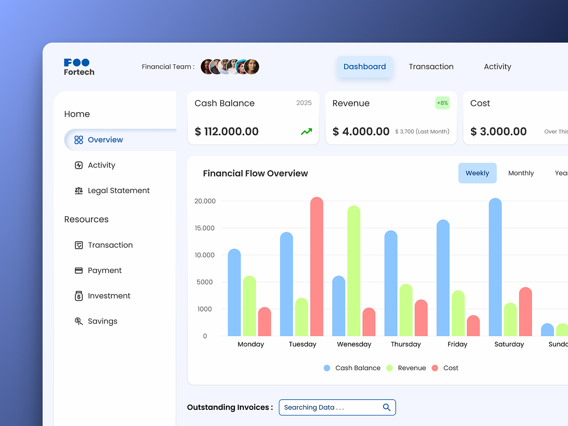This screenshot has height=426, width=568.
Task: Go to Investment in the sidebar
Action: (x=109, y=296)
